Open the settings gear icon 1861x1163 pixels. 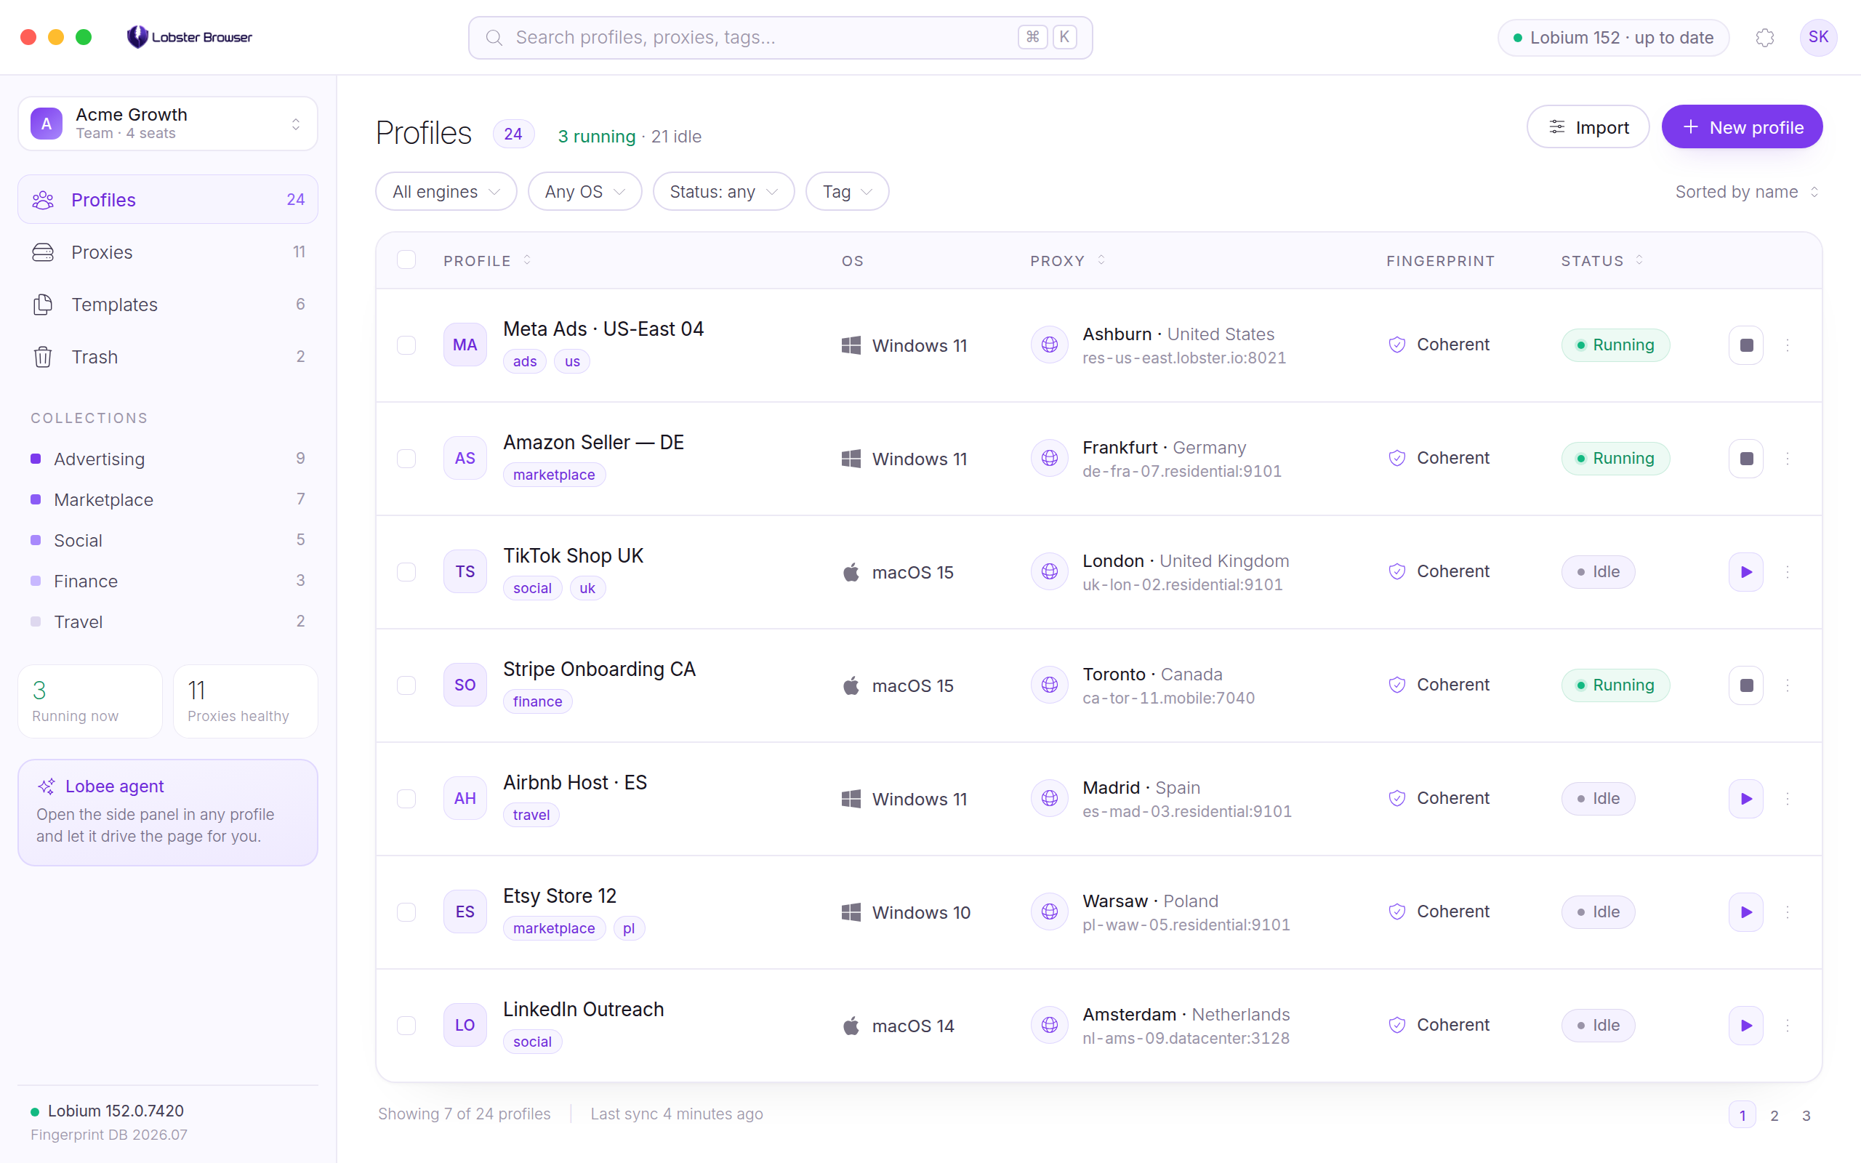coord(1765,37)
